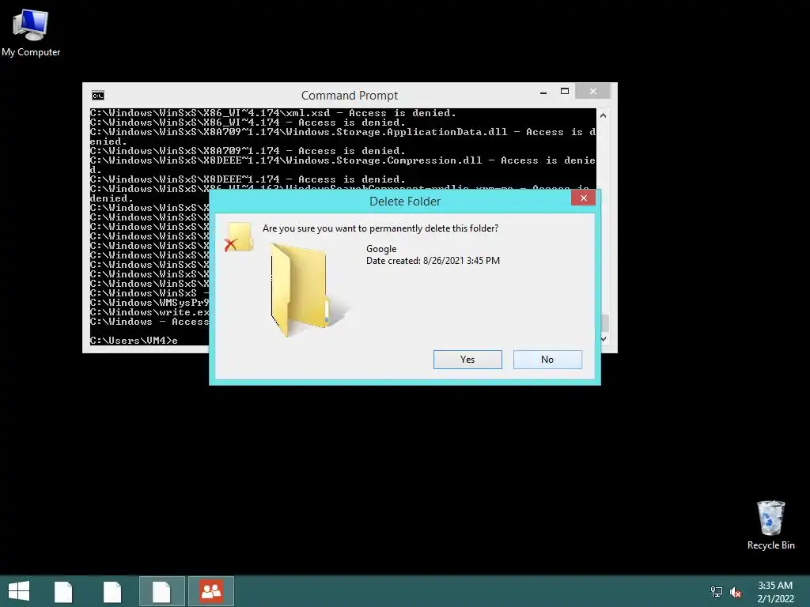Click the small folder delete warning icon

pyautogui.click(x=239, y=237)
